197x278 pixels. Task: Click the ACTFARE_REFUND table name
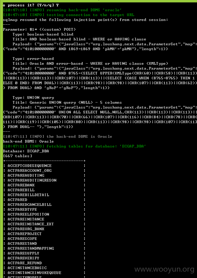click(x=25, y=263)
